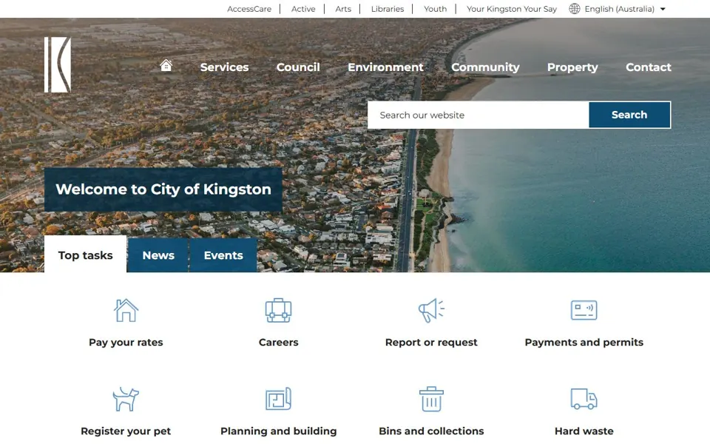This screenshot has width=710, height=444.
Task: Open the English (Australia) language dropdown
Action: click(x=620, y=9)
